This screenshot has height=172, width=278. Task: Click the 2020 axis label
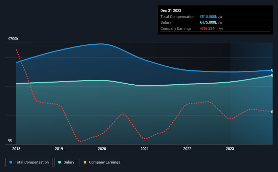pyautogui.click(x=102, y=149)
